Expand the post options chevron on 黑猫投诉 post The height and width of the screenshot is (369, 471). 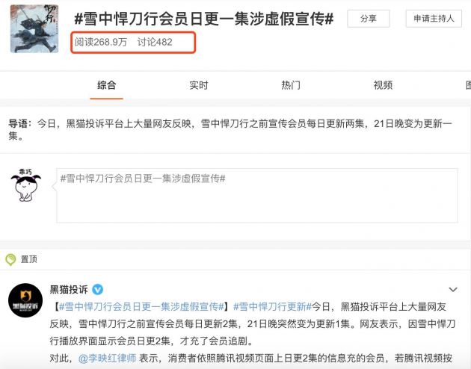[452, 290]
